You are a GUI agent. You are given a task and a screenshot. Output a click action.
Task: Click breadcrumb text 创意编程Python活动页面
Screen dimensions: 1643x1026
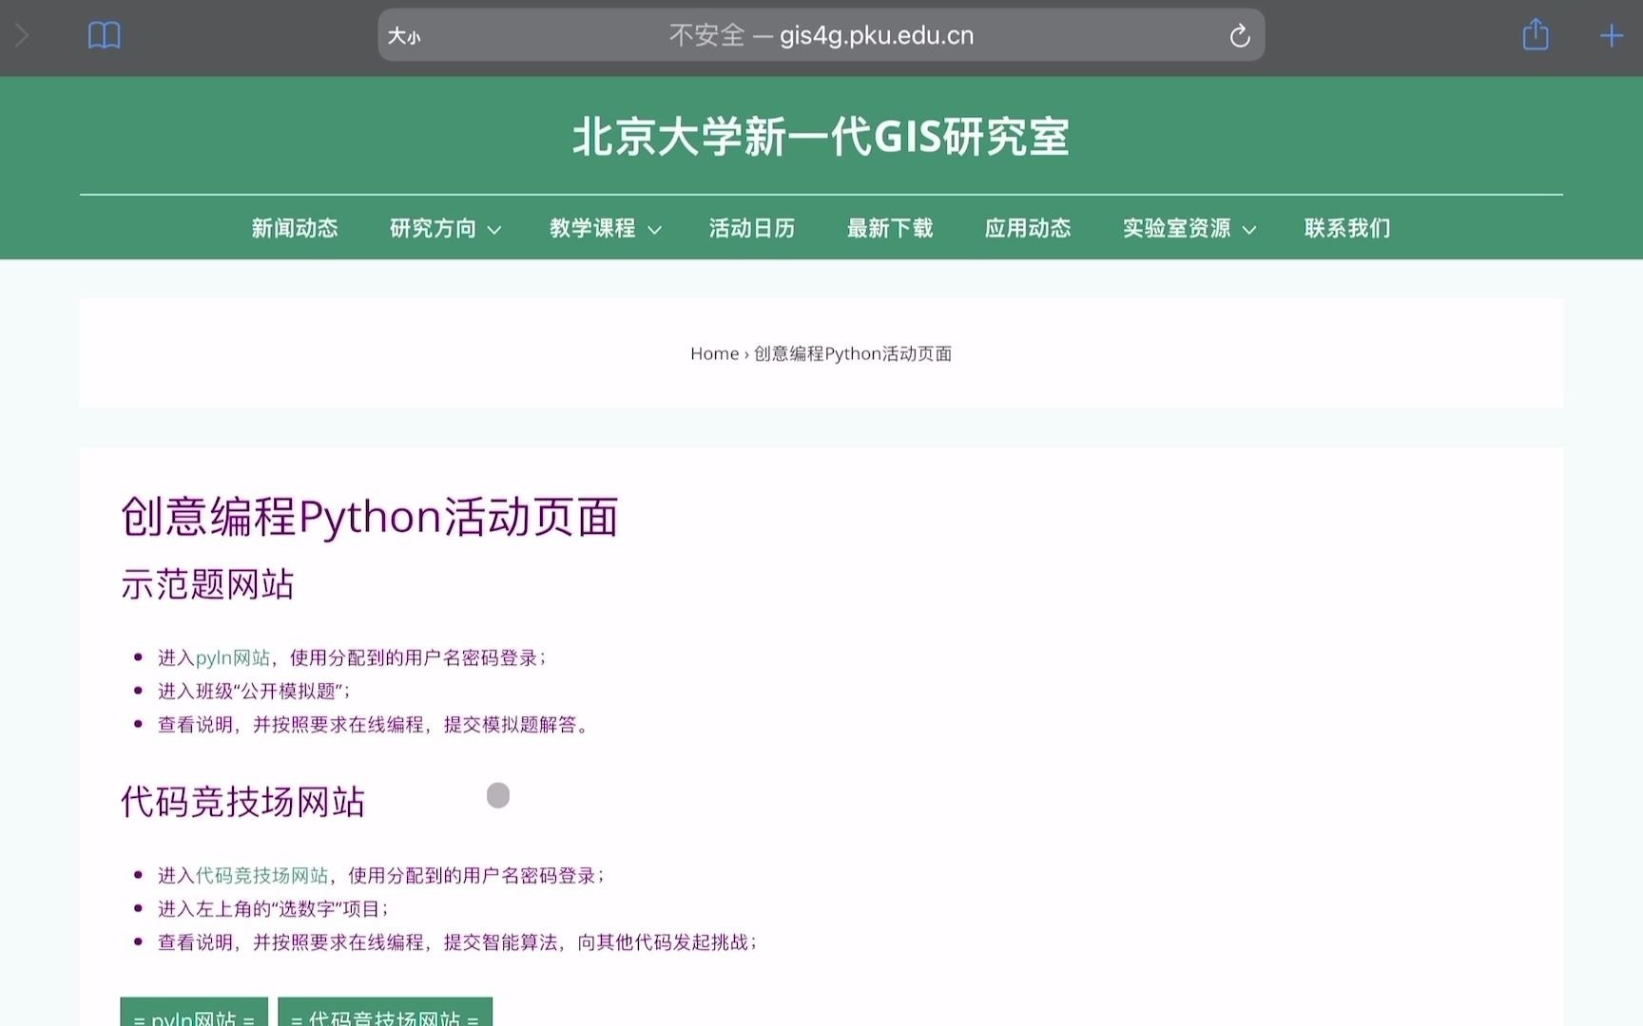tap(853, 353)
